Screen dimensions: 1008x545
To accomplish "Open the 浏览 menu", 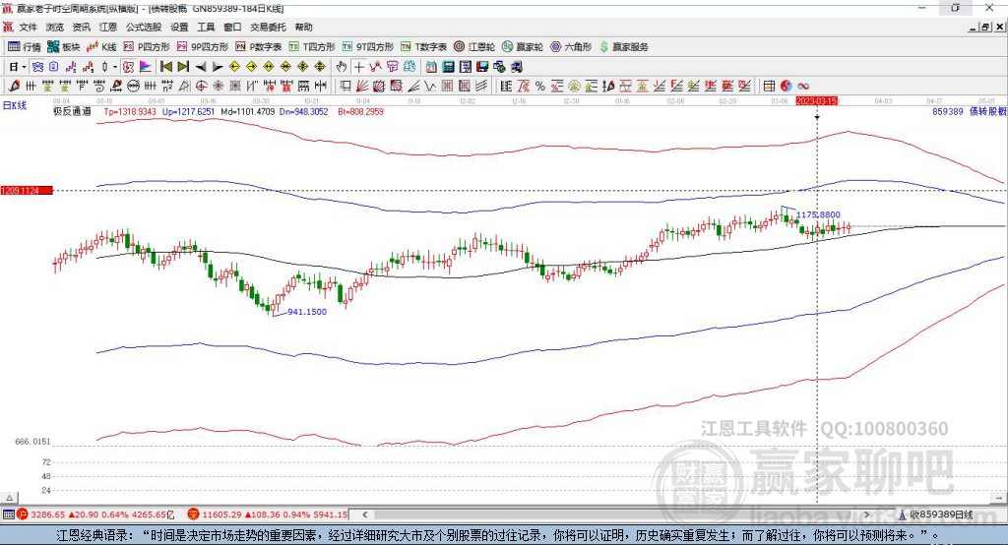I will point(55,27).
